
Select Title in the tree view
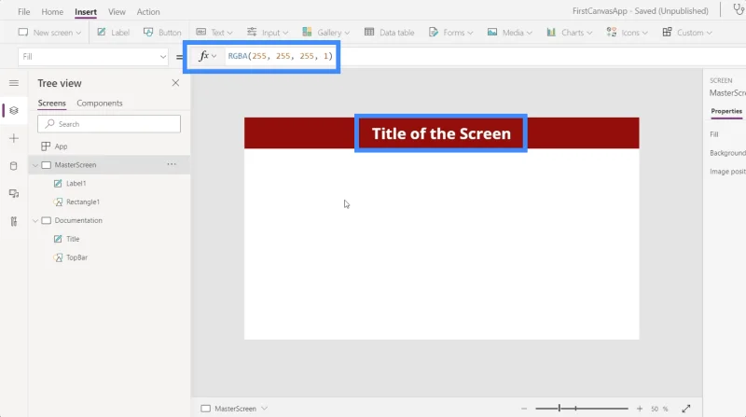point(73,239)
